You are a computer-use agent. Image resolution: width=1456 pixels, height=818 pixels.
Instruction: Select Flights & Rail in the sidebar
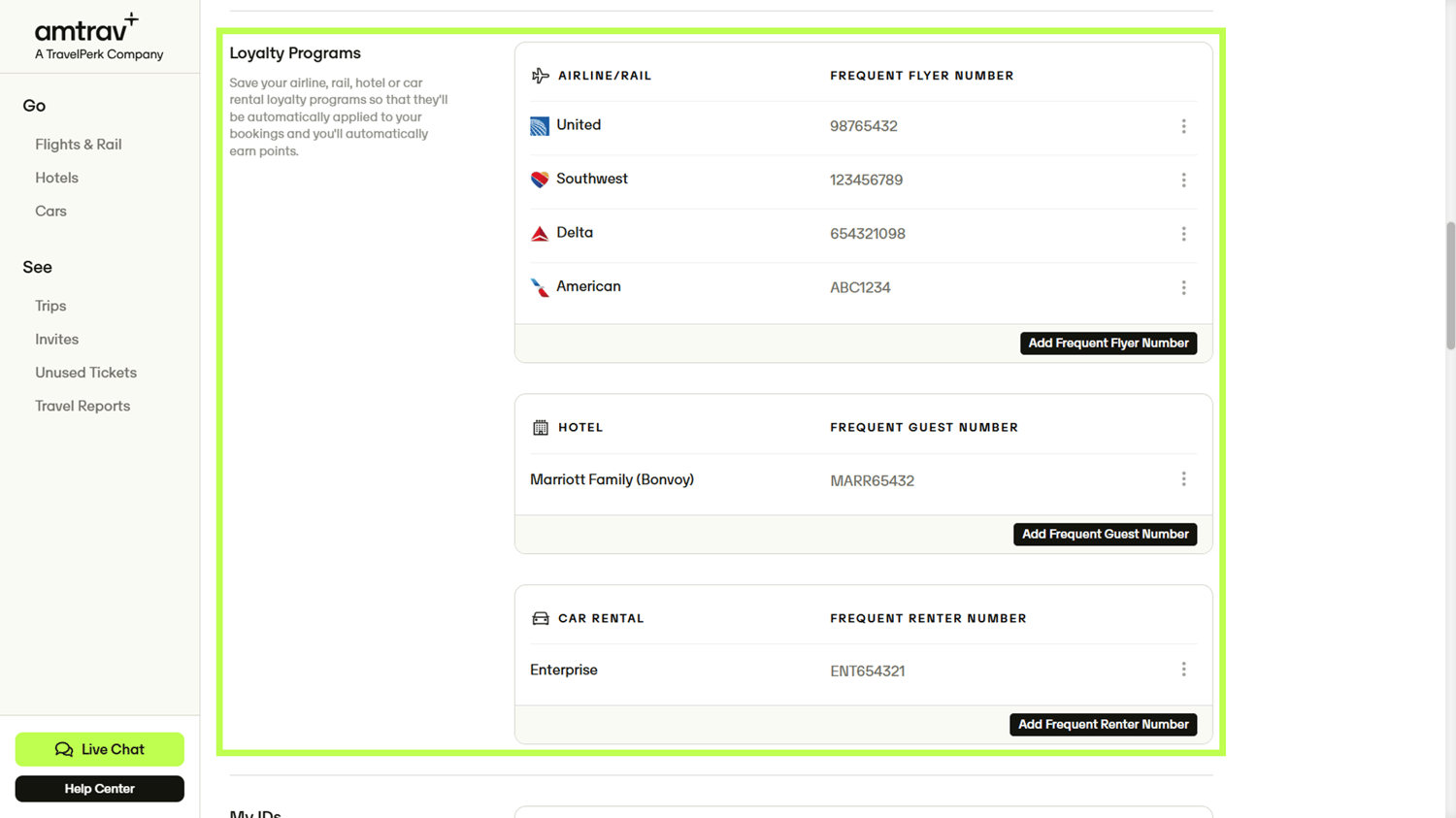[x=78, y=144]
